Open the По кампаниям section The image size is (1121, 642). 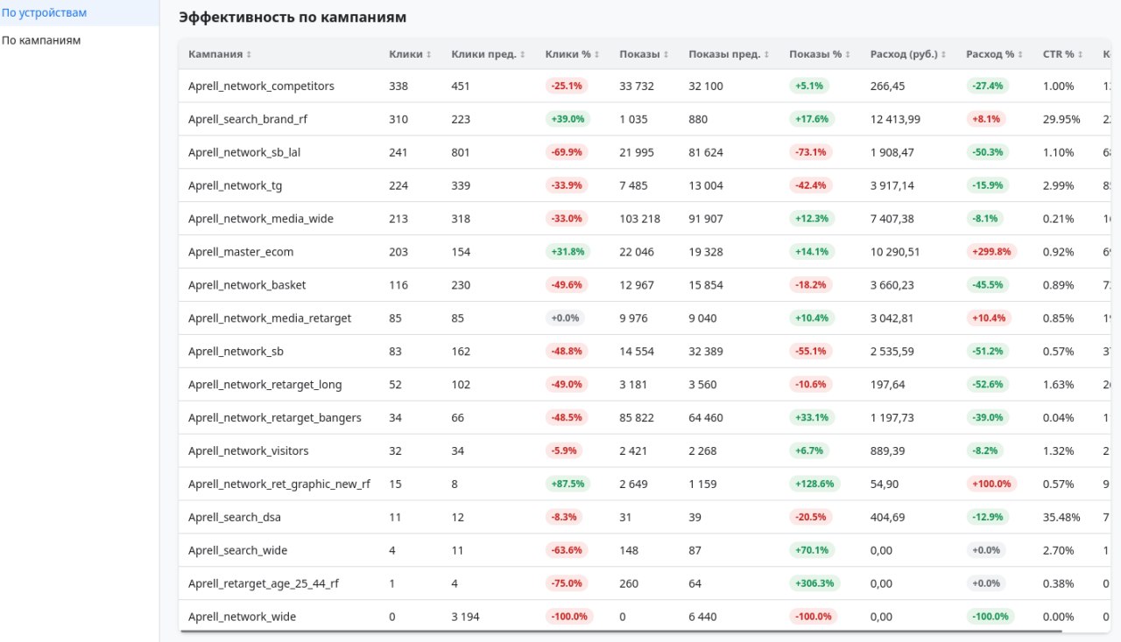tap(40, 39)
